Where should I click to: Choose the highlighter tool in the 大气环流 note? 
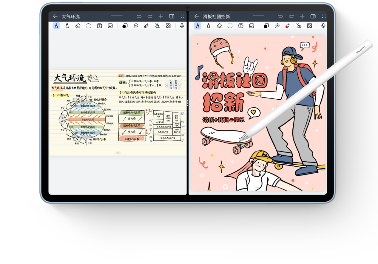tap(67, 26)
